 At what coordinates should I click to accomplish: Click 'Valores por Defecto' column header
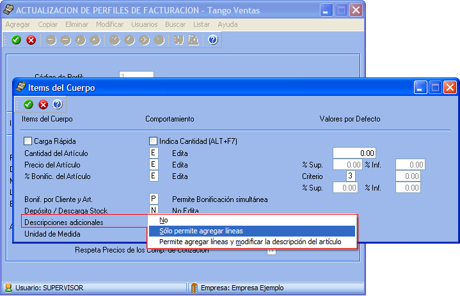[350, 119]
